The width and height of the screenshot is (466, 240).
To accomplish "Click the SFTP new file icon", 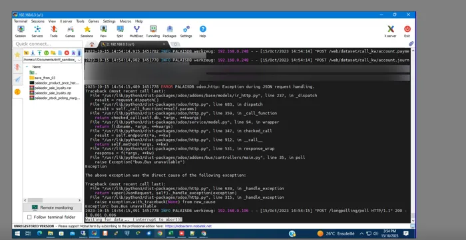I will [x=60, y=53].
